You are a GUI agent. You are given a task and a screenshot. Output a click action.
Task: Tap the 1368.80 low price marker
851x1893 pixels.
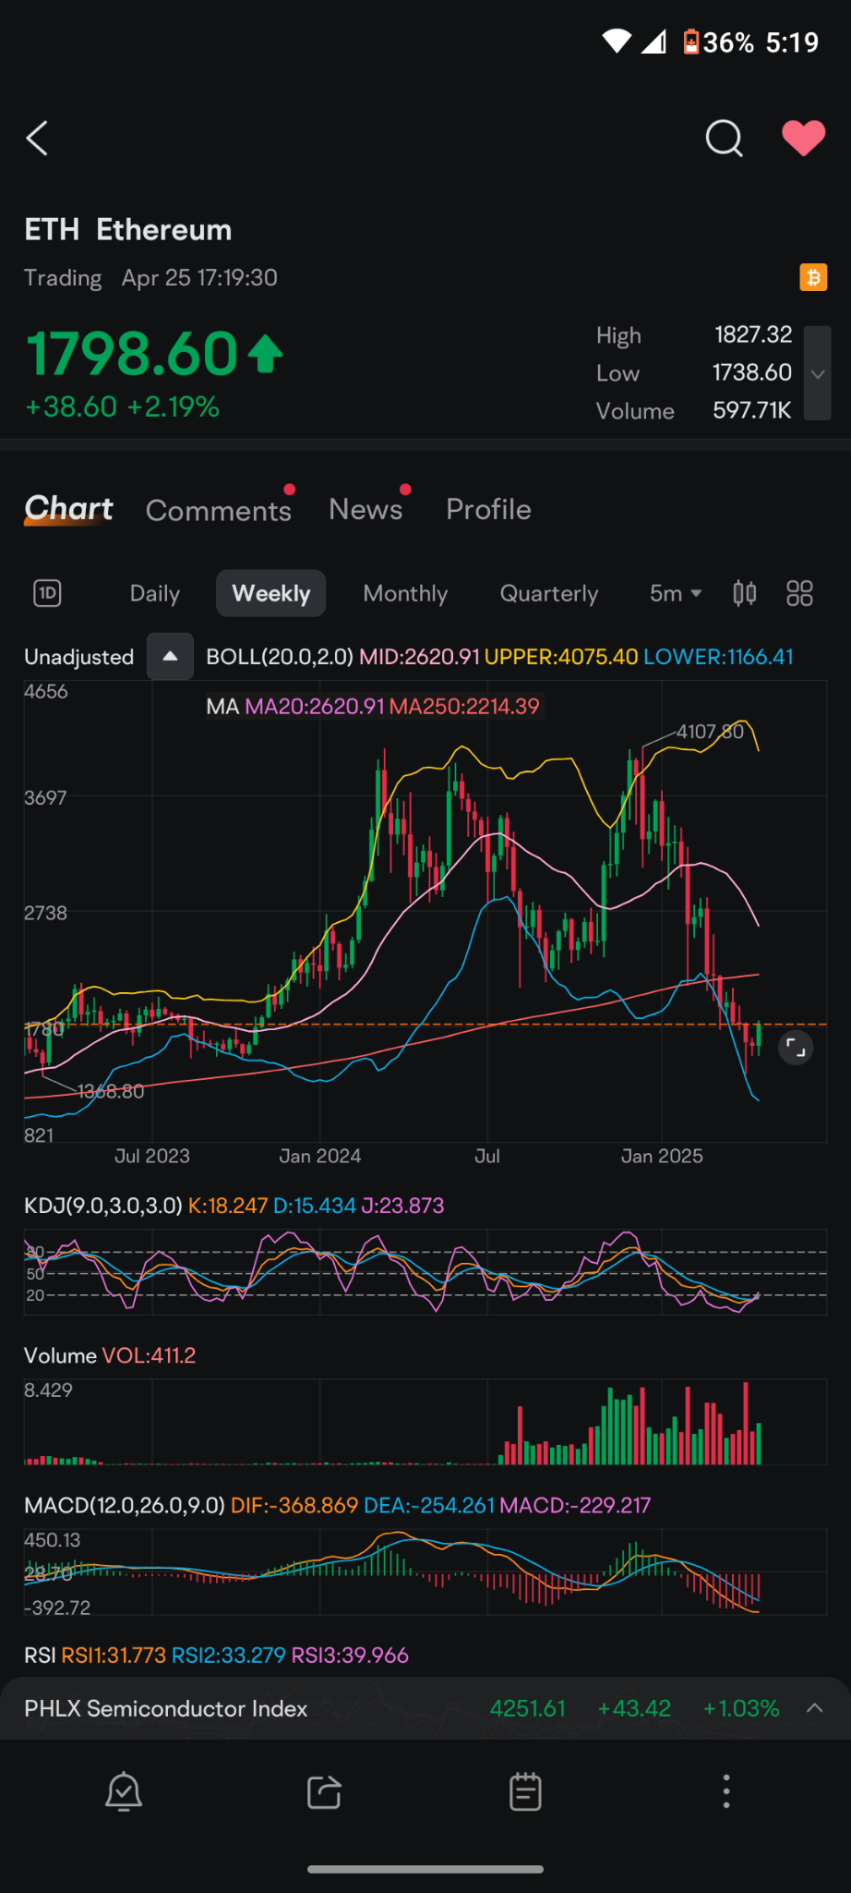pos(111,1092)
